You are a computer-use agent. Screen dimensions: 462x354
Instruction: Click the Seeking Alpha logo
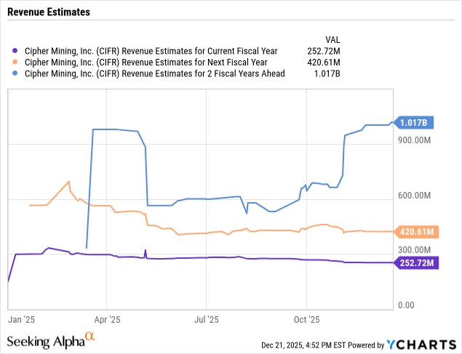click(45, 341)
